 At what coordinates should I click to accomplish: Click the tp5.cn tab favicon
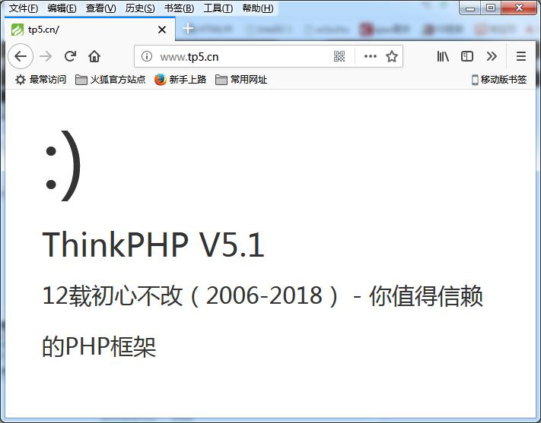(x=18, y=30)
